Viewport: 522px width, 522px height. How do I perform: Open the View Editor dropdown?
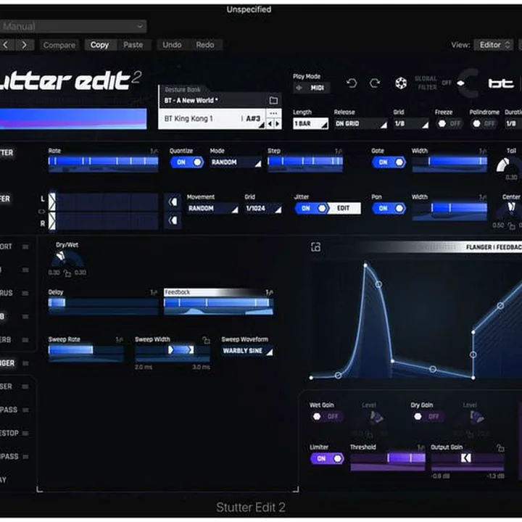pos(494,45)
